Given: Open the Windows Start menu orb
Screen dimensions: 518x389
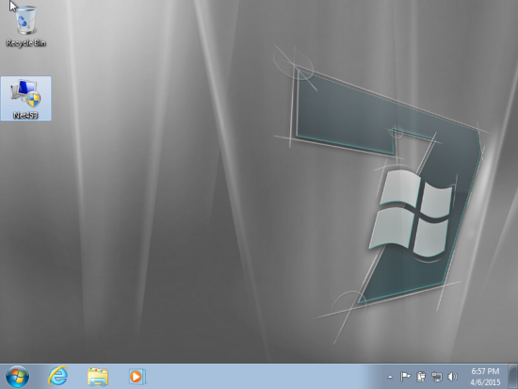Looking at the screenshot, I should (17, 377).
